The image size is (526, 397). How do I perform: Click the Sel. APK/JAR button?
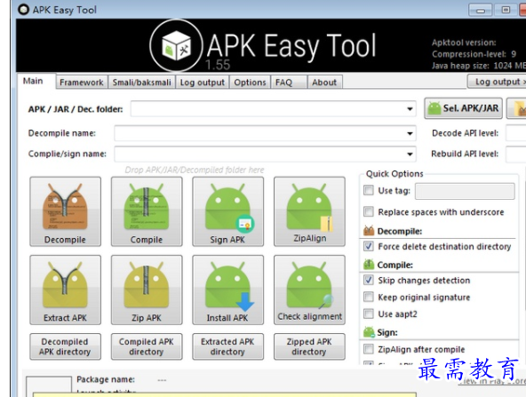point(463,108)
